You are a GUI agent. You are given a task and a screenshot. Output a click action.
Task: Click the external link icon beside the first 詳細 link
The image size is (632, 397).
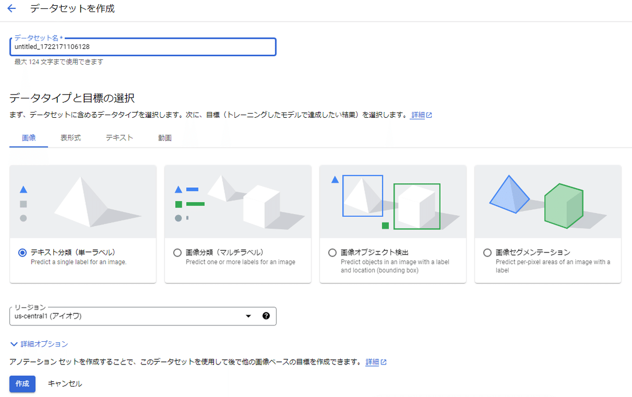(429, 115)
